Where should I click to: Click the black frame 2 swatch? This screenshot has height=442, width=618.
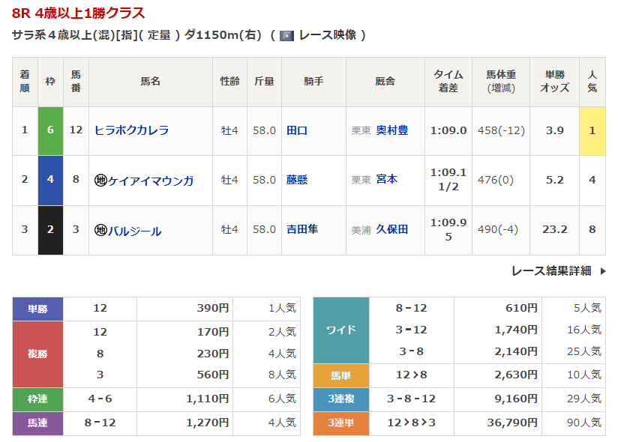tap(50, 229)
